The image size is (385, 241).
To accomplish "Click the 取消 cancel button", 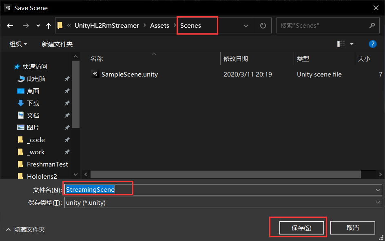I will (x=352, y=228).
